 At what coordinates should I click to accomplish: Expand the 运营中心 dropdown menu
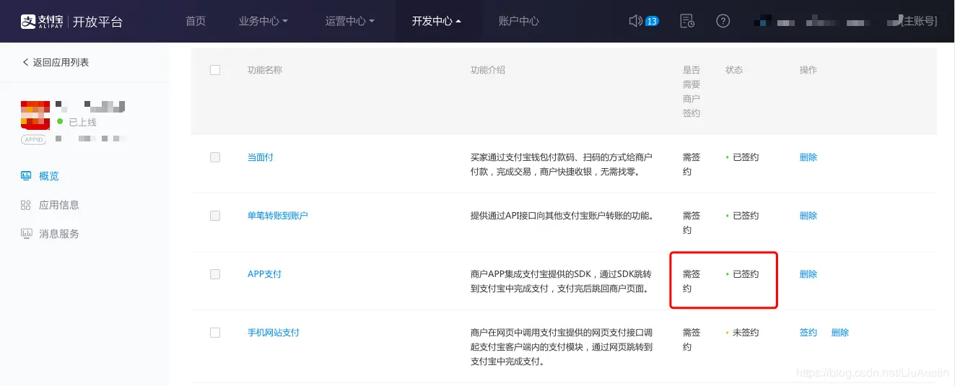pyautogui.click(x=349, y=21)
